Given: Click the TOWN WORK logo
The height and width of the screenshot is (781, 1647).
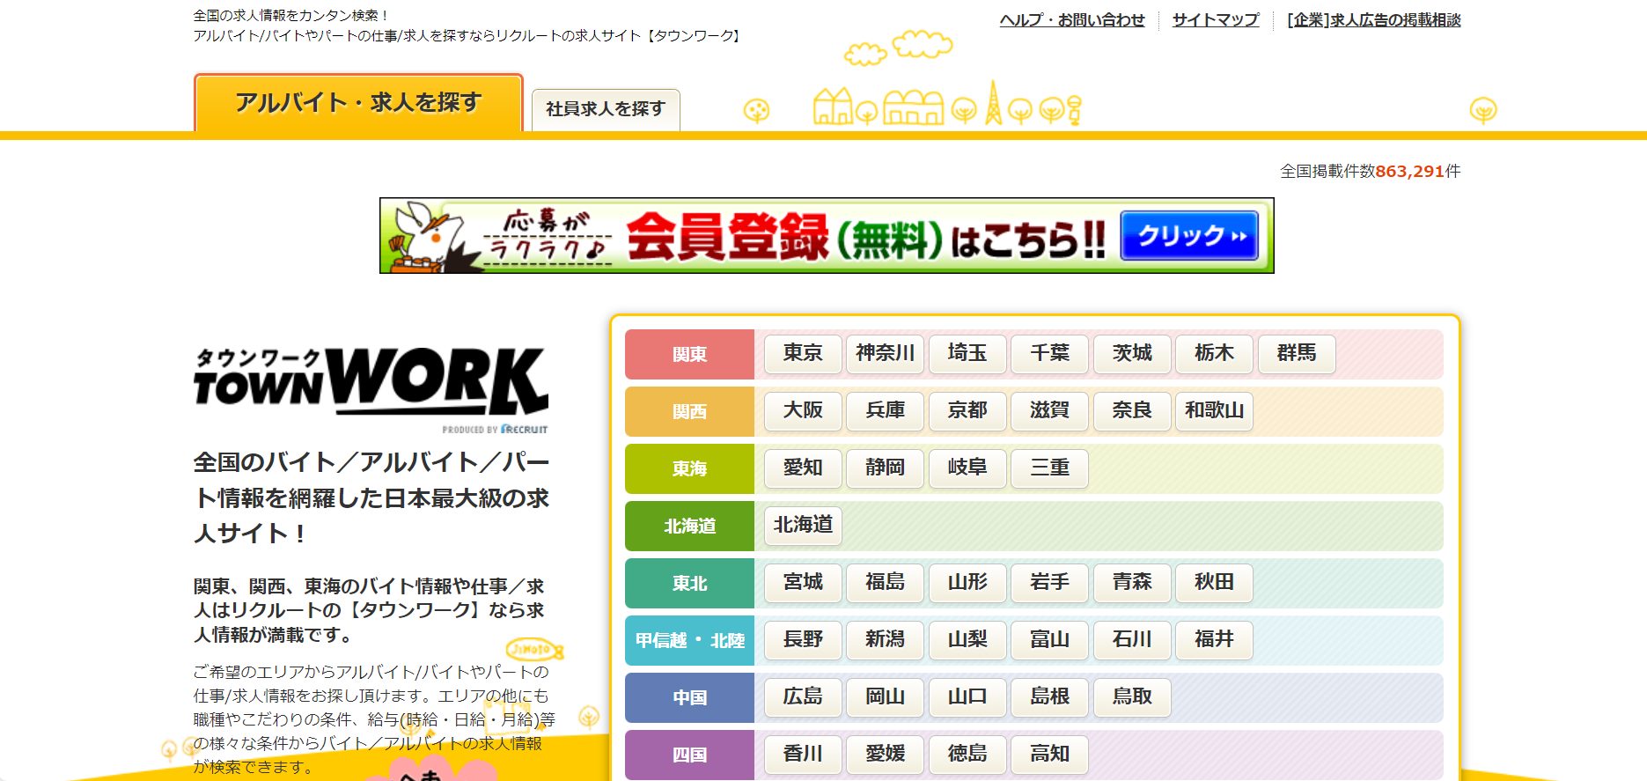Looking at the screenshot, I should click(370, 387).
